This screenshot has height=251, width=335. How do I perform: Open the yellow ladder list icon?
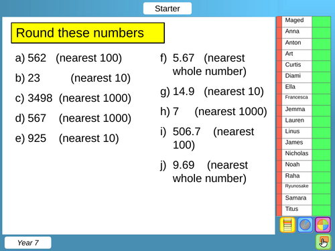(287, 225)
